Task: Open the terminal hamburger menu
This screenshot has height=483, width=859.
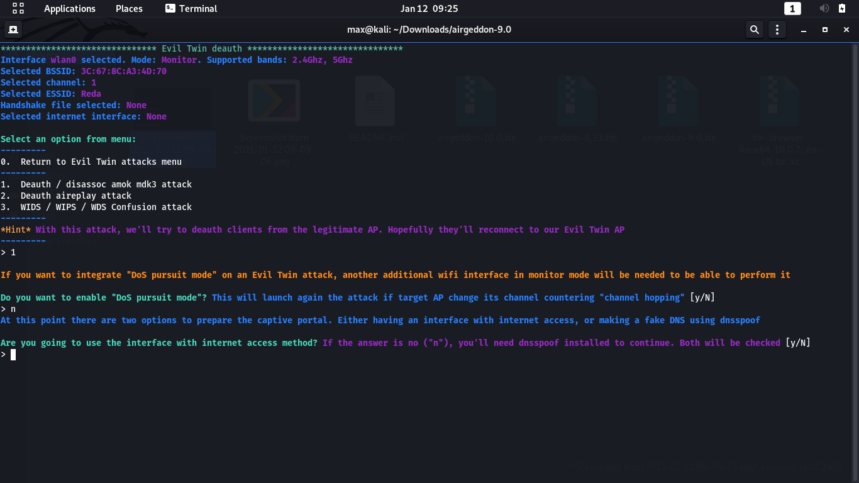Action: pos(777,29)
